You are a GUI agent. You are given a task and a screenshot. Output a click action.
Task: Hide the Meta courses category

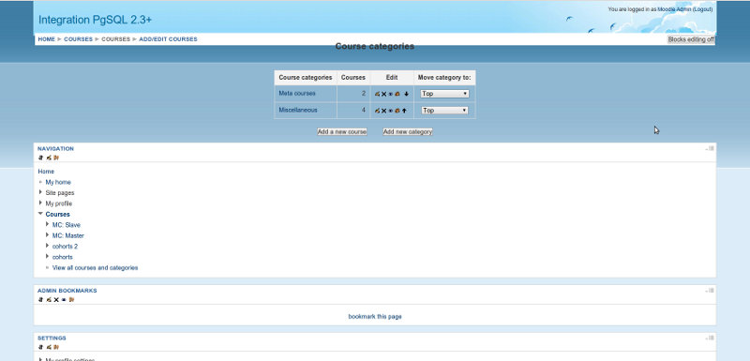pos(390,94)
